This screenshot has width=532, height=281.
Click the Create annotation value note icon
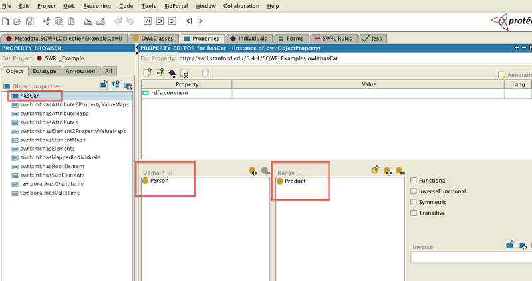(x=147, y=72)
